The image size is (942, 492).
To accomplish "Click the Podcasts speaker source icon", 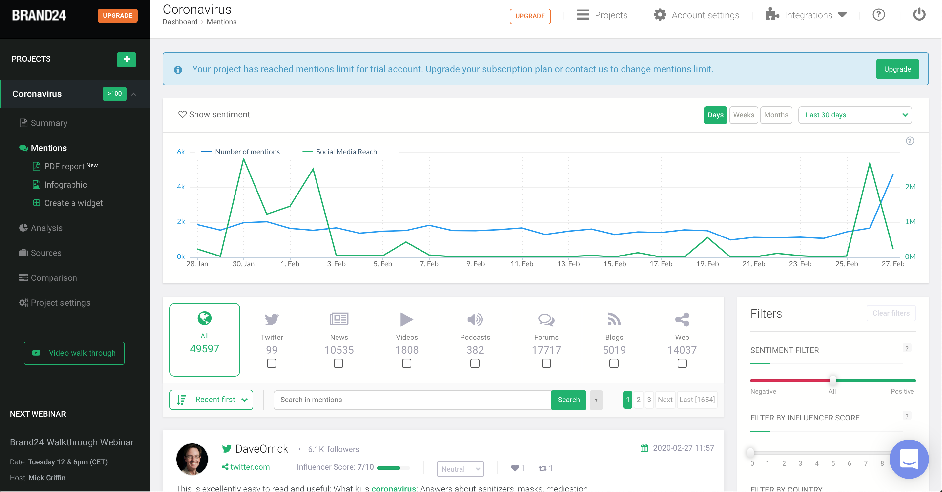I will click(475, 319).
